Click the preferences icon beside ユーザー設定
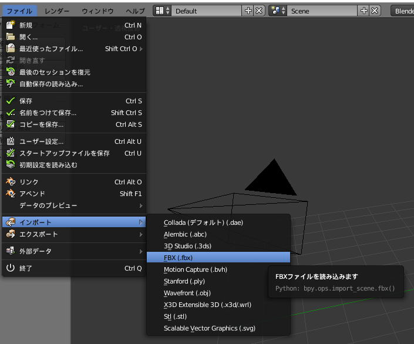 point(11,141)
